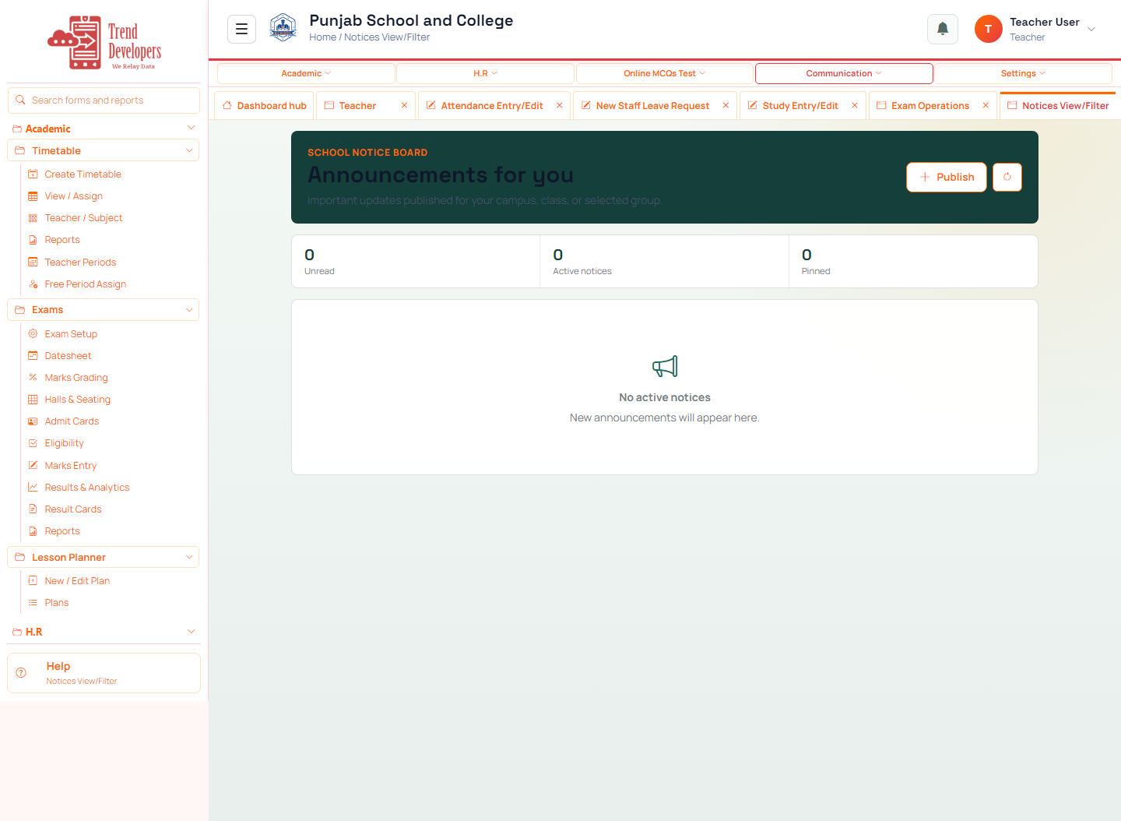Image resolution: width=1121 pixels, height=821 pixels.
Task: Open notifications bell icon
Action: tap(943, 29)
